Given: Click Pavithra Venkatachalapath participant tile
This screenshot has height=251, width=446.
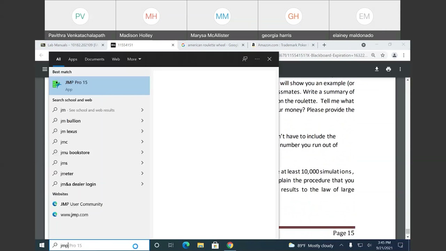Looking at the screenshot, I should [80, 20].
